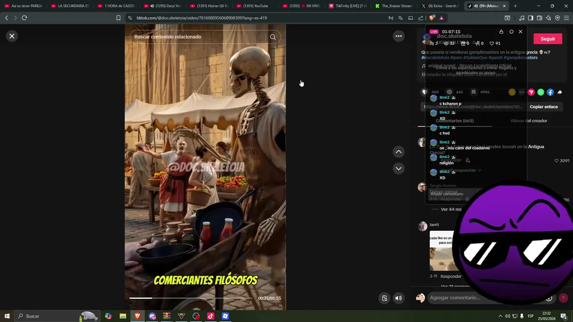Screen dimensions: 573x322
Task: Open File Explorer from the taskbar
Action: [x=123, y=316]
